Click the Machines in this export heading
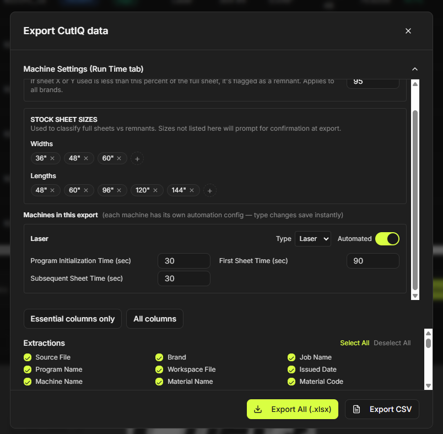The width and height of the screenshot is (443, 434). click(x=61, y=215)
